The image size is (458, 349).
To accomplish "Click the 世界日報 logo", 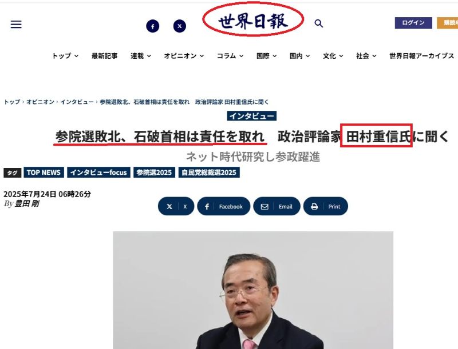I will tap(253, 21).
